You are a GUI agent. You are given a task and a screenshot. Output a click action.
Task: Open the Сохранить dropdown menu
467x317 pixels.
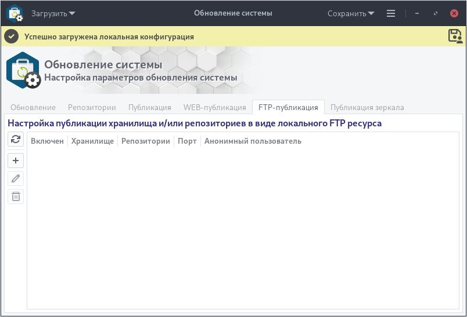(351, 13)
